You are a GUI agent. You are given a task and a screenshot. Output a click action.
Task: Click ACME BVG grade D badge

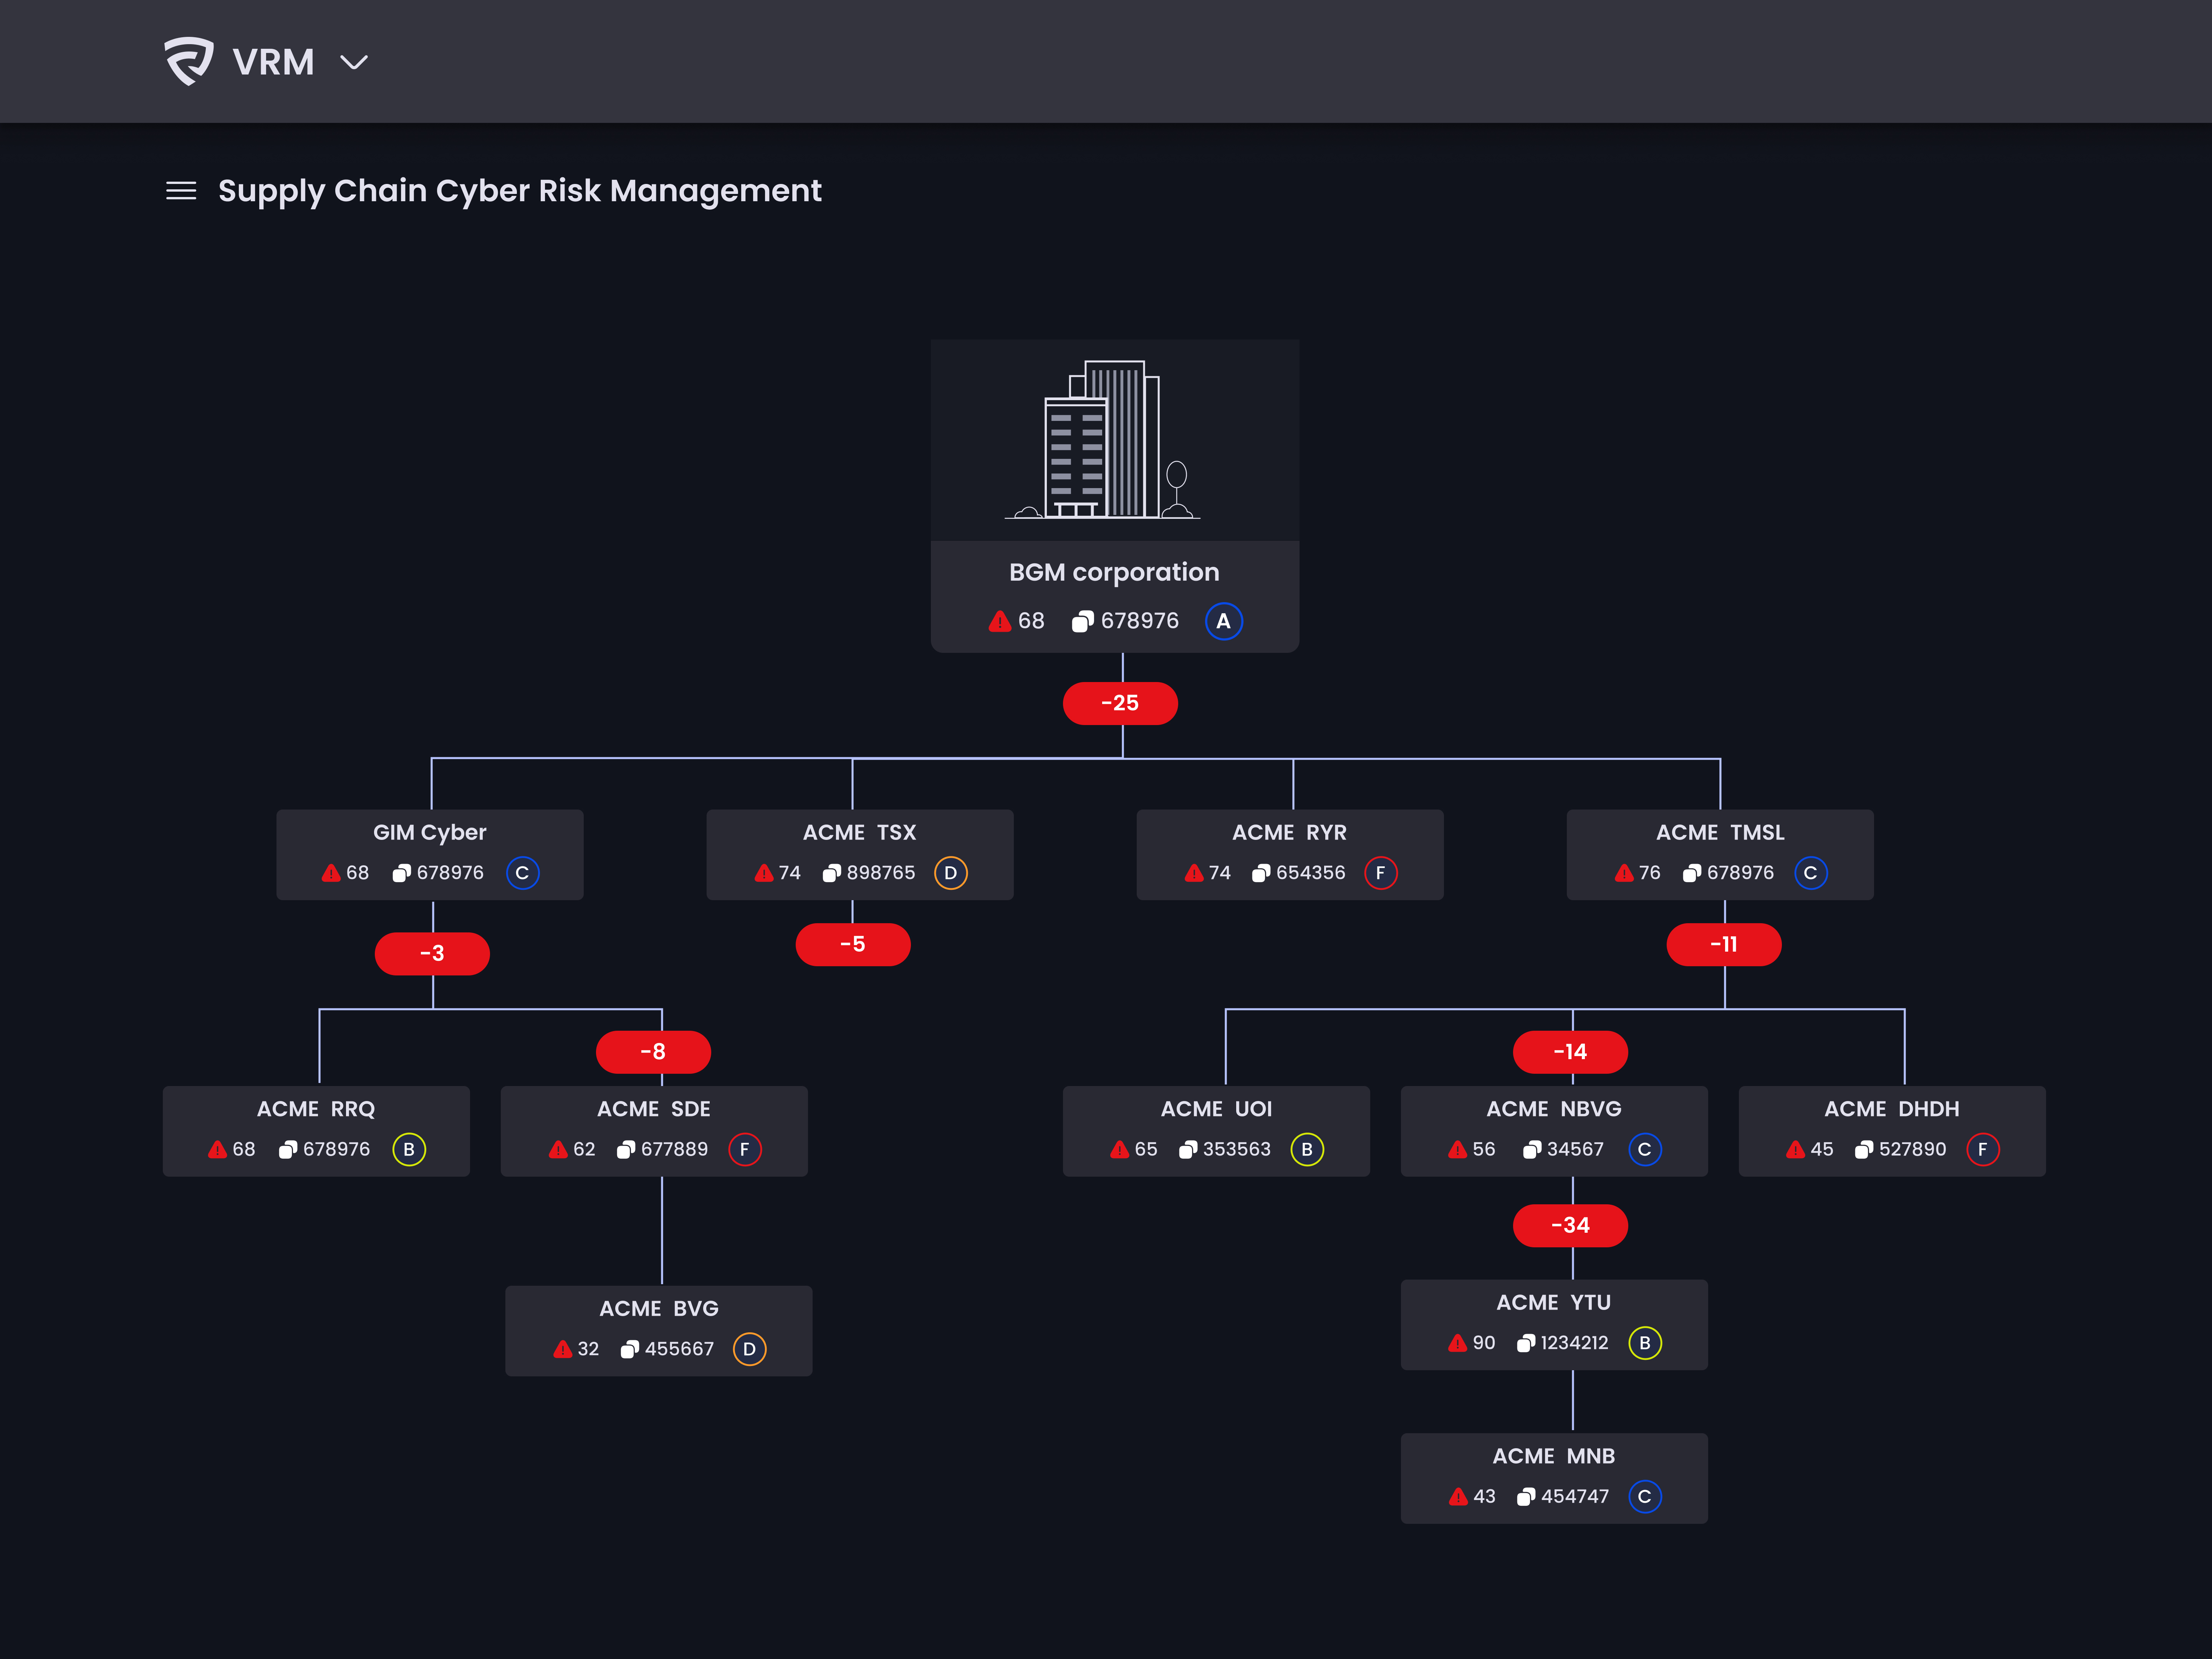click(750, 1349)
